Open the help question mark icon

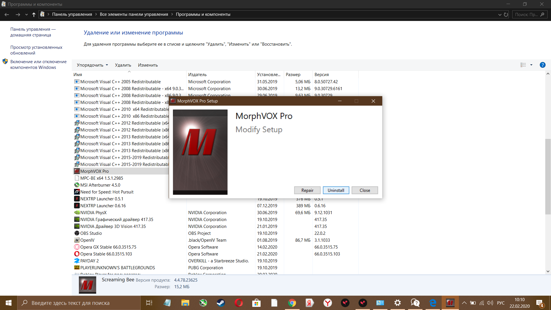click(542, 65)
